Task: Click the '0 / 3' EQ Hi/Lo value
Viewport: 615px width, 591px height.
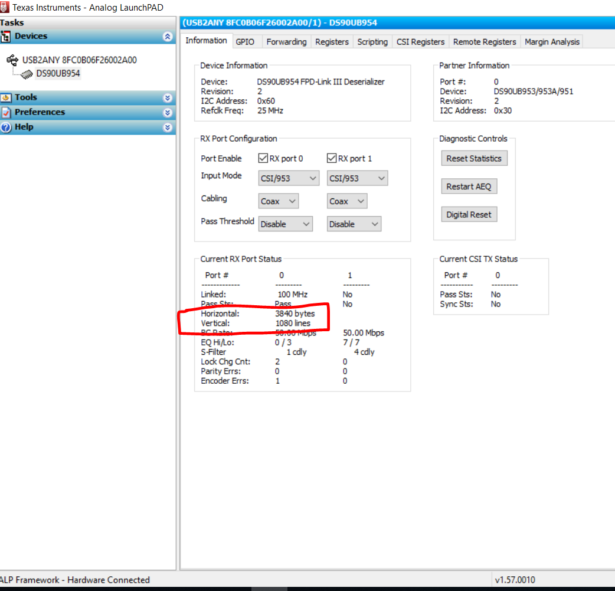Action: tap(283, 342)
